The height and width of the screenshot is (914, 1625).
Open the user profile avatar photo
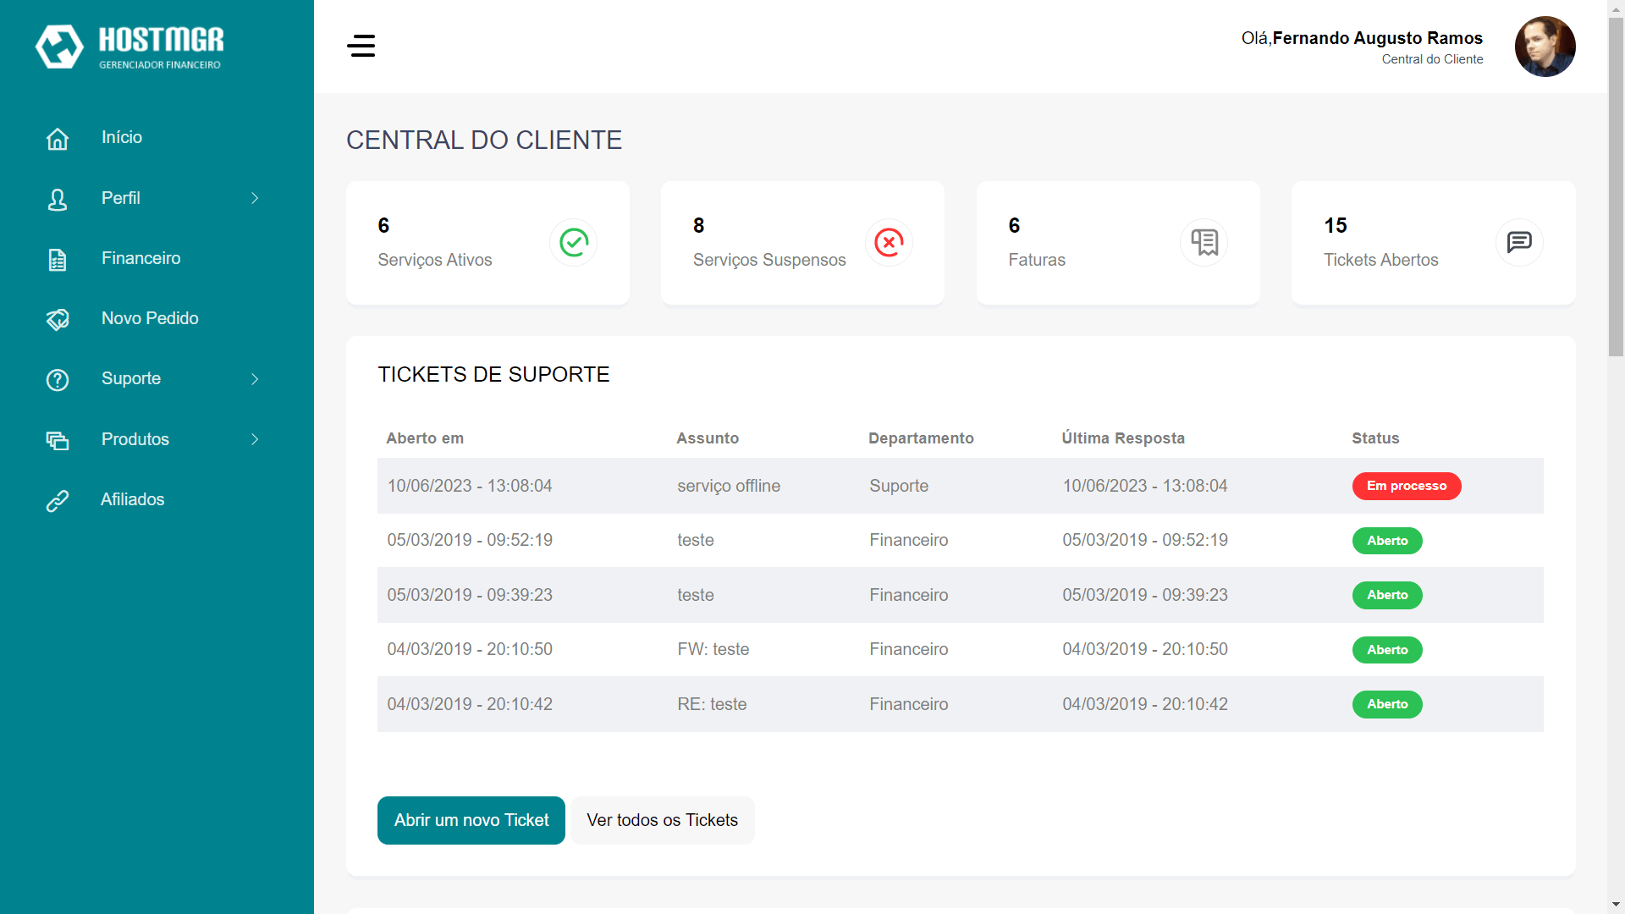coord(1545,47)
